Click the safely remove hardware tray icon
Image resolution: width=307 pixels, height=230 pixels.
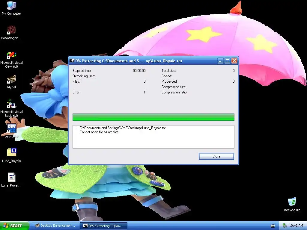pyautogui.click(x=285, y=226)
